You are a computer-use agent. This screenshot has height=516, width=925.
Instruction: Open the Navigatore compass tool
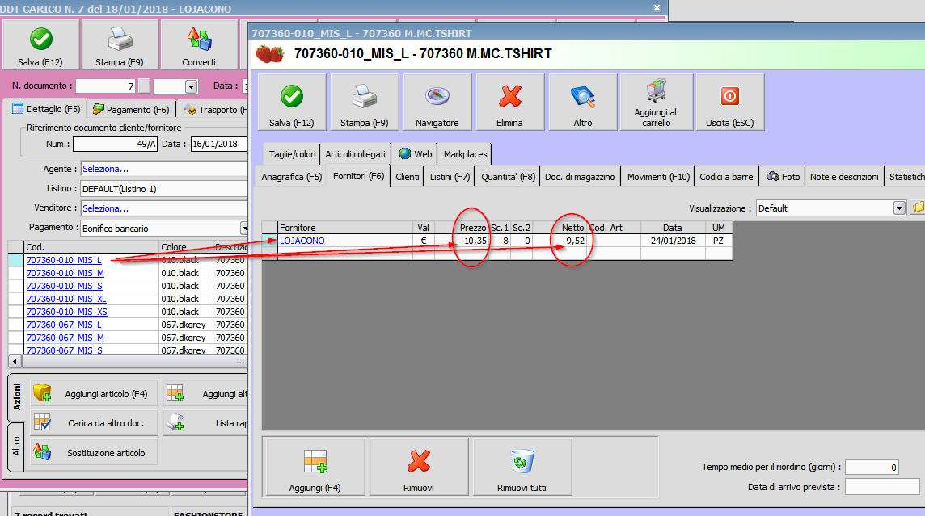[437, 102]
